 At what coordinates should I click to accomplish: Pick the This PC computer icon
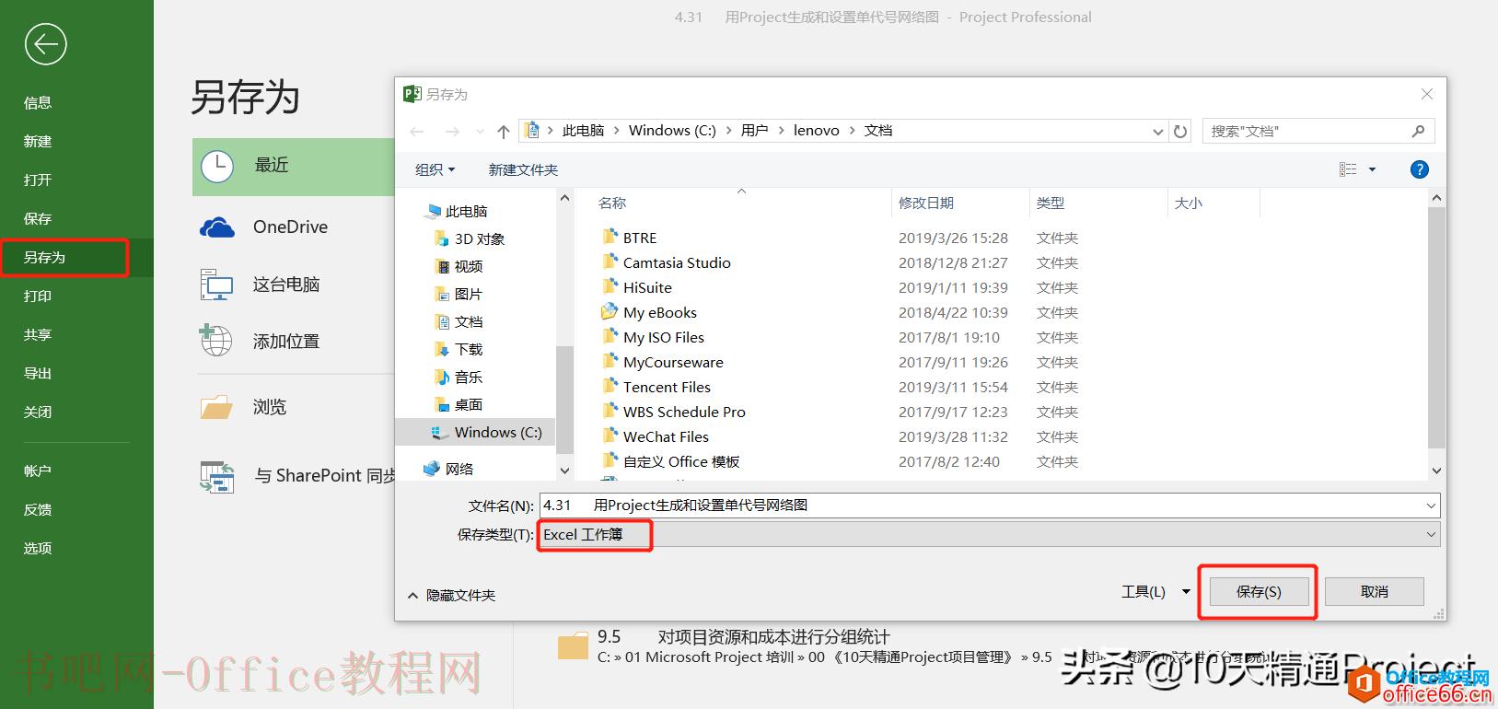[x=217, y=285]
